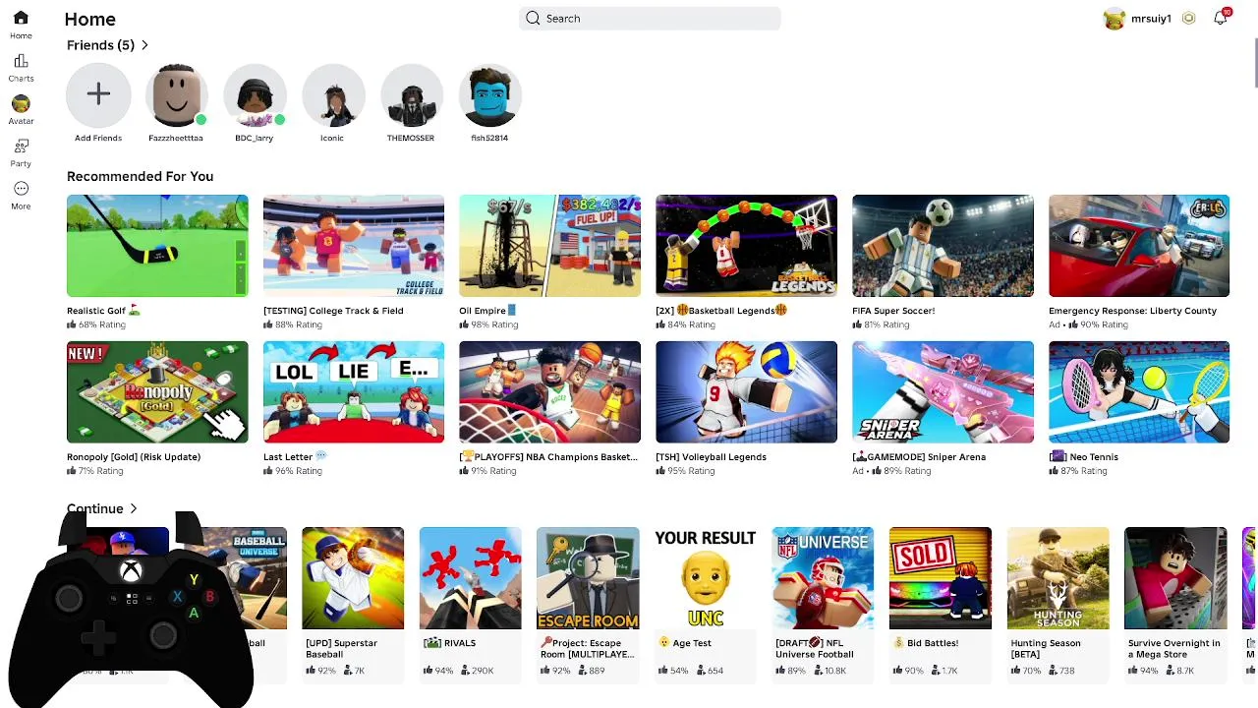Viewport: 1258px width, 708px height.
Task: Open the Home sidebar icon
Action: click(x=21, y=19)
